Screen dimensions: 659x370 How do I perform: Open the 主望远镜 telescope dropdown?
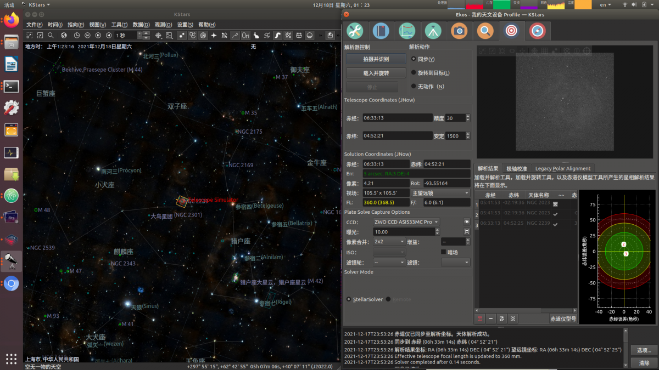pyautogui.click(x=440, y=193)
